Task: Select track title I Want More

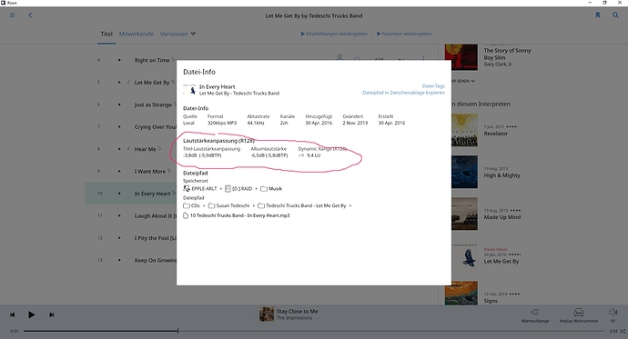Action: click(x=150, y=171)
